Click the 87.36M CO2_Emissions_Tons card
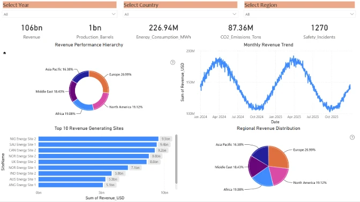 pyautogui.click(x=241, y=32)
